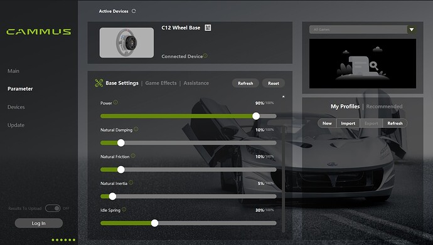This screenshot has height=245, width=433.
Task: Show the Natural Inertia info icon
Action: [x=131, y=182]
